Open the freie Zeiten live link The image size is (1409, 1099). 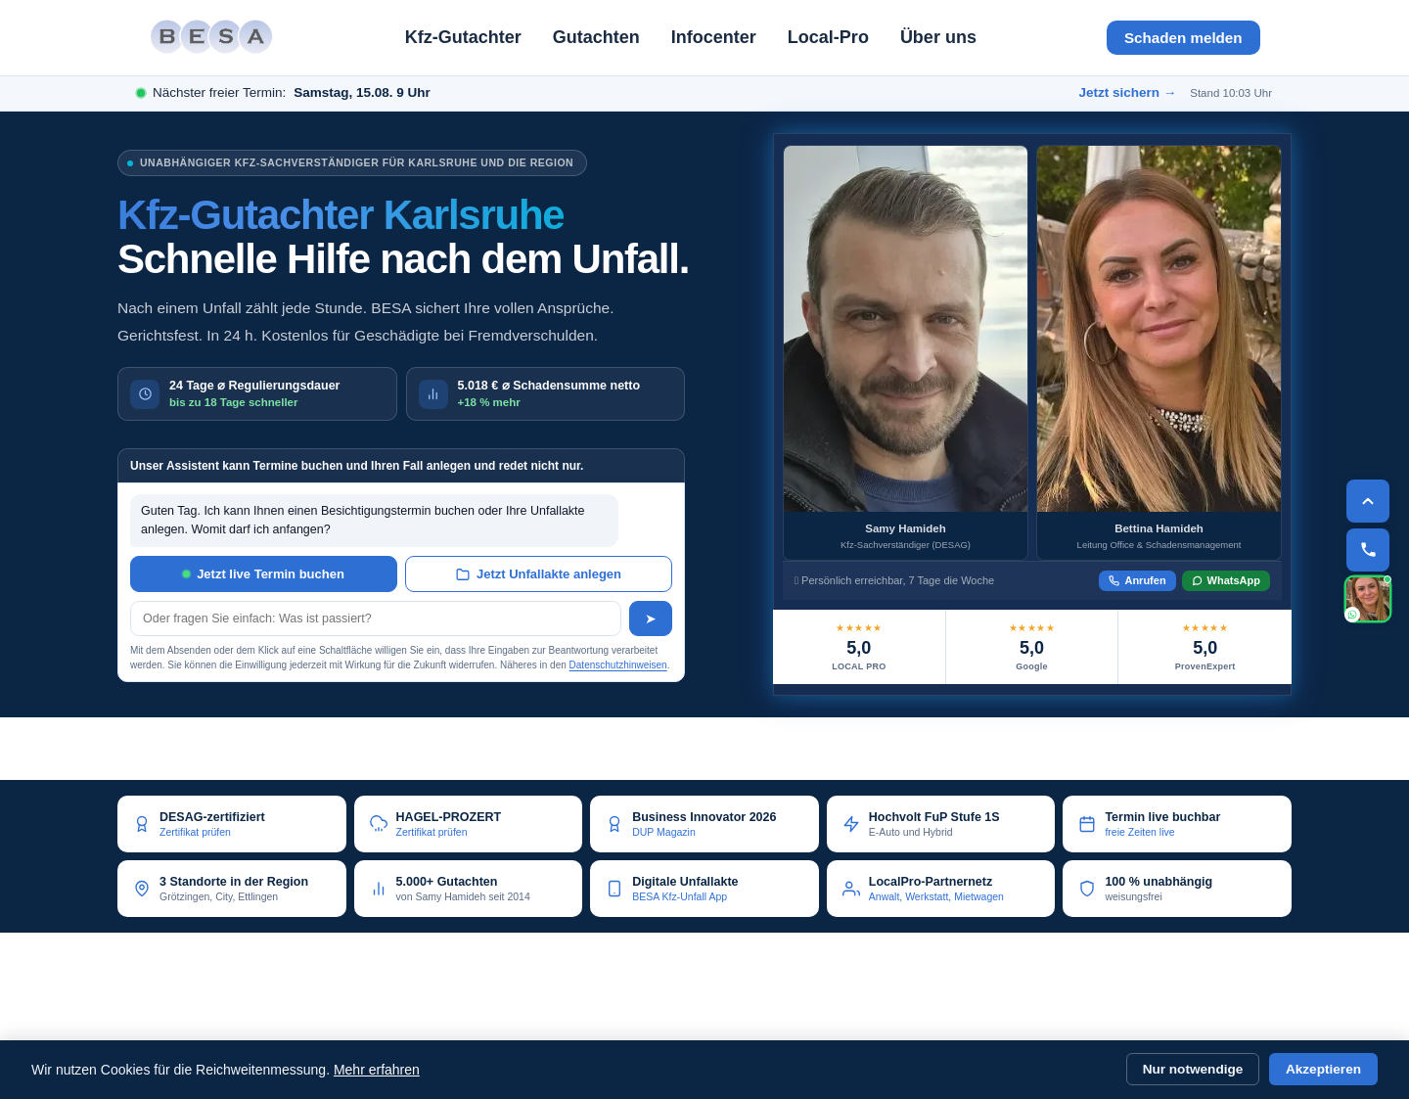[1140, 832]
